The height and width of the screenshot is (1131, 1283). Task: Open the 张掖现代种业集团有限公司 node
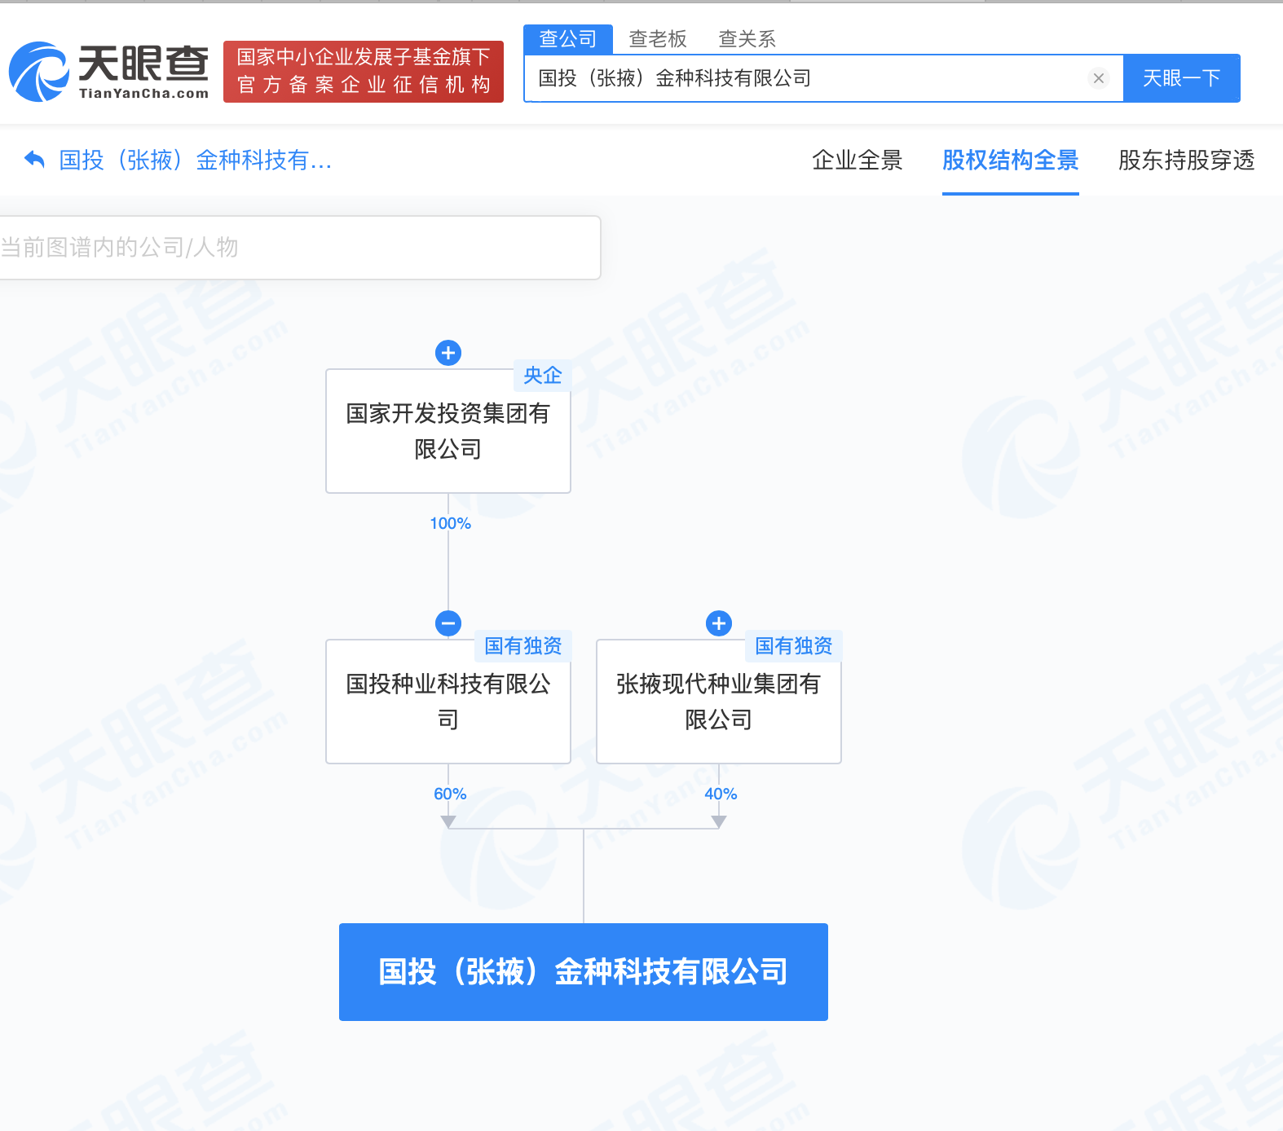(719, 702)
